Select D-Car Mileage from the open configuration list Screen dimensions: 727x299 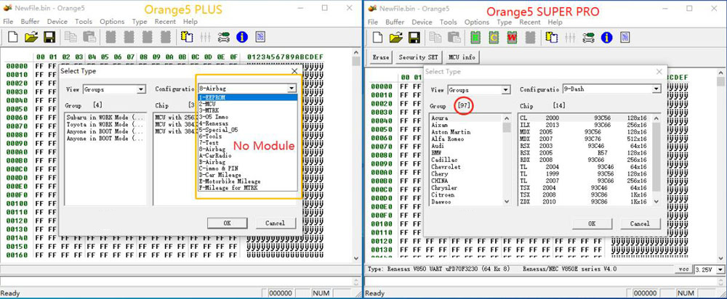[x=221, y=175]
